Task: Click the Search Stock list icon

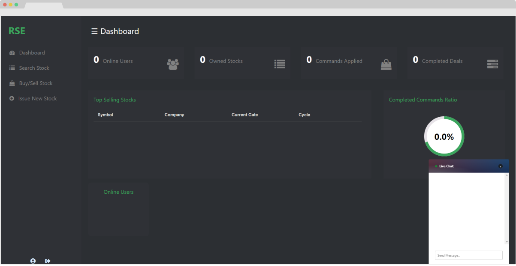Action: [x=12, y=68]
